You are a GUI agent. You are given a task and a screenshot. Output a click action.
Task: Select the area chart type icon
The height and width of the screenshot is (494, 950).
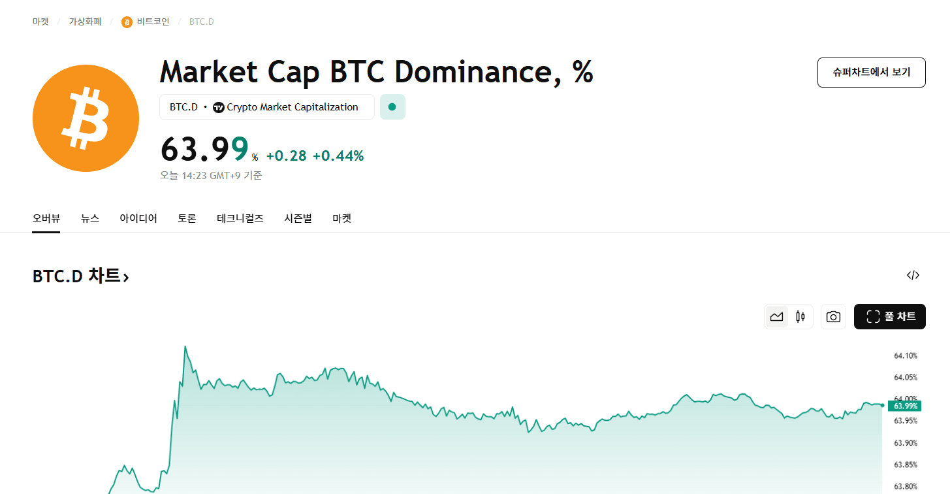click(x=776, y=317)
